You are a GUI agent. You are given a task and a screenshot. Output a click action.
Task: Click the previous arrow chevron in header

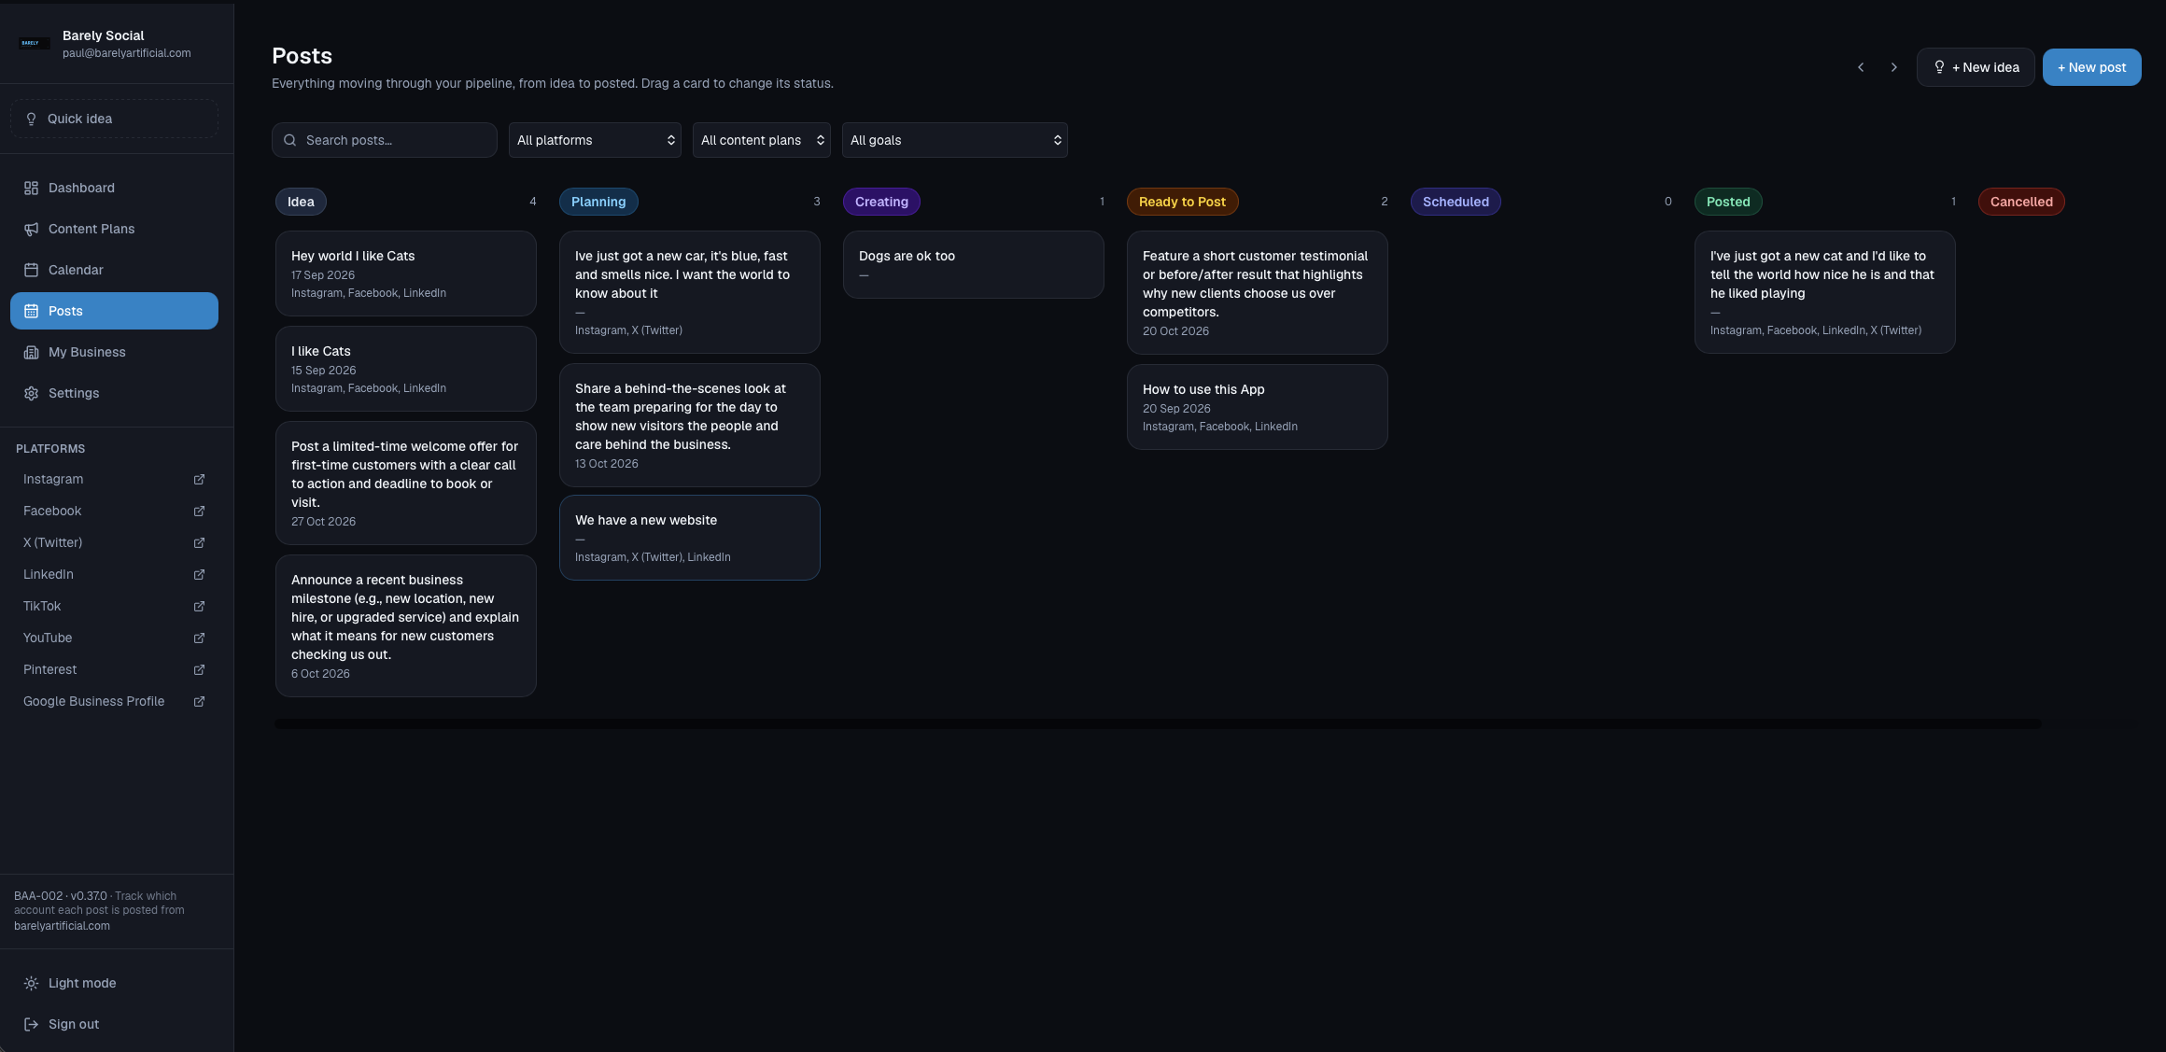(1861, 67)
